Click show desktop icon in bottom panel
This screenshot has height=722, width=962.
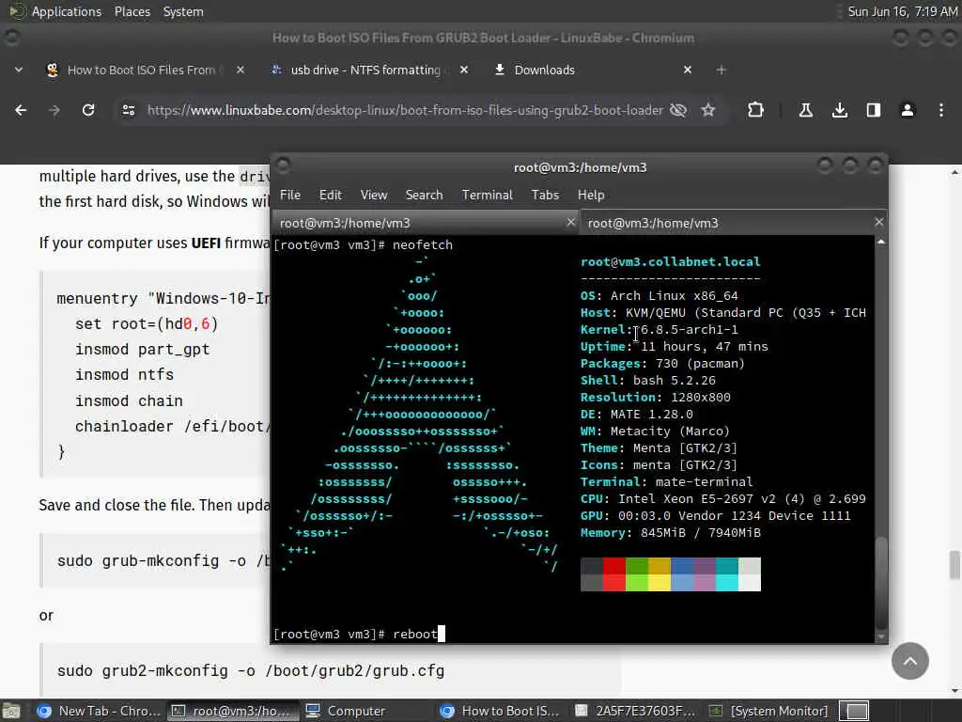pos(10,711)
